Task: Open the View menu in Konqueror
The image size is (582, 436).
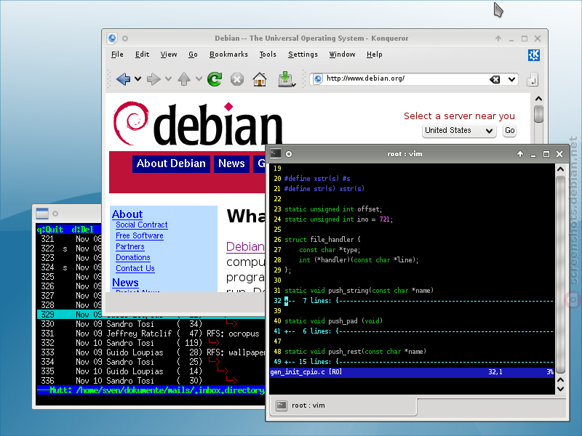Action: (169, 54)
